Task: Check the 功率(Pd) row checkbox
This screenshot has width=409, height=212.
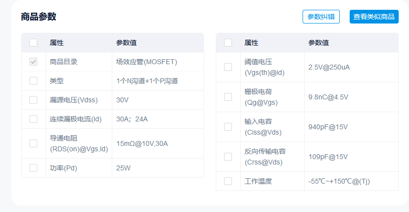Action: (x=33, y=168)
